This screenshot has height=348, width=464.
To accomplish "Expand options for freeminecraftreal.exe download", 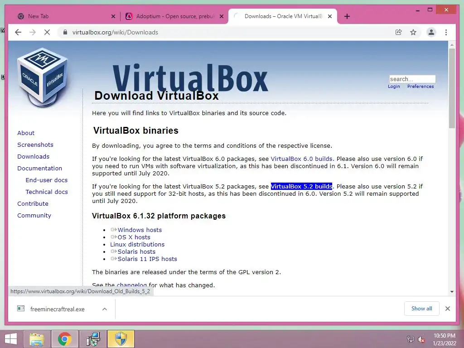I will 105,309.
